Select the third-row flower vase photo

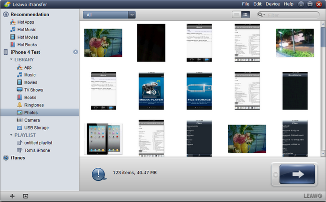[x=247, y=139]
